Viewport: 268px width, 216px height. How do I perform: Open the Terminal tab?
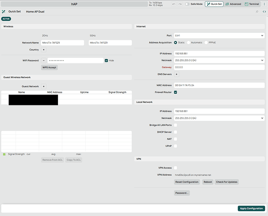click(x=252, y=4)
